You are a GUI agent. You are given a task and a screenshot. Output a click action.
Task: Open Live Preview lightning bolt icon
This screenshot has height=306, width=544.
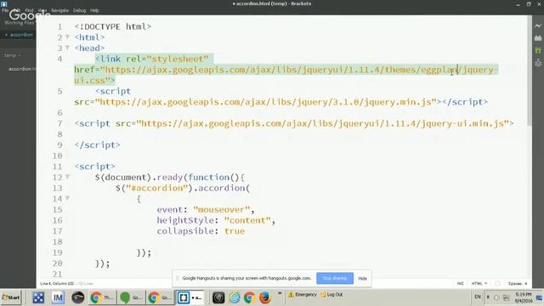point(538,25)
